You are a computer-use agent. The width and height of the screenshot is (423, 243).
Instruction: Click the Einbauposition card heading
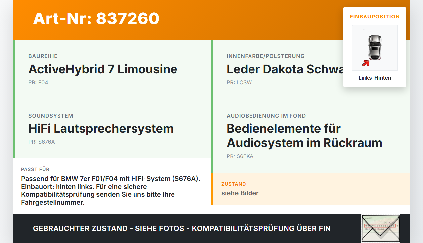point(375,17)
